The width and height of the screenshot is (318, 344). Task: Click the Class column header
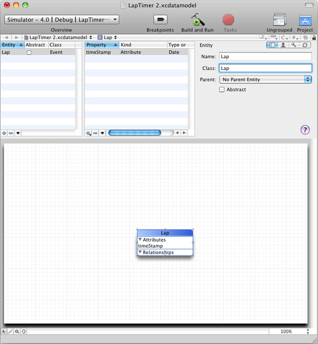tap(62, 45)
